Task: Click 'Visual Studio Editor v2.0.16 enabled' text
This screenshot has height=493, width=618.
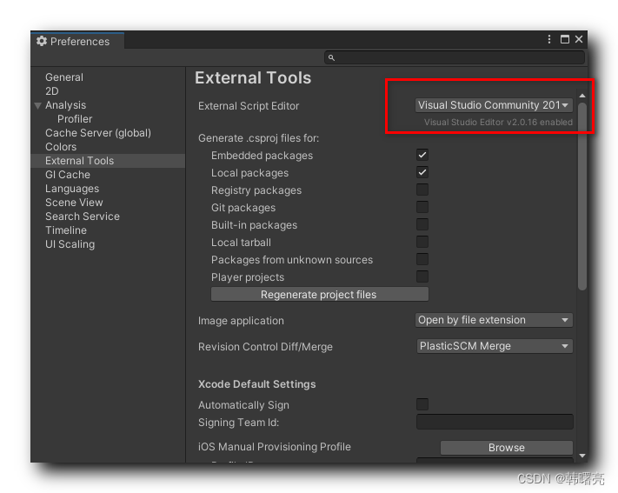Action: (498, 123)
